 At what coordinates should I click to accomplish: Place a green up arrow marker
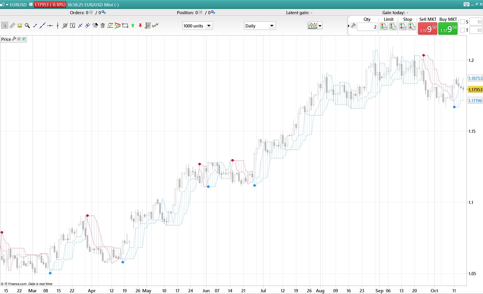click(x=133, y=25)
